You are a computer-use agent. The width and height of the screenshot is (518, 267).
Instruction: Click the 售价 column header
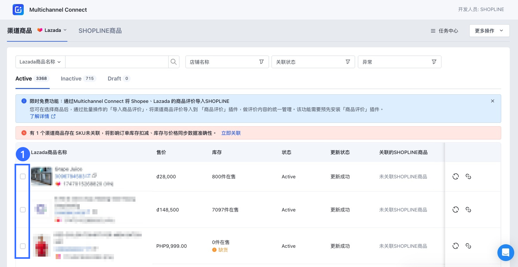coord(161,152)
